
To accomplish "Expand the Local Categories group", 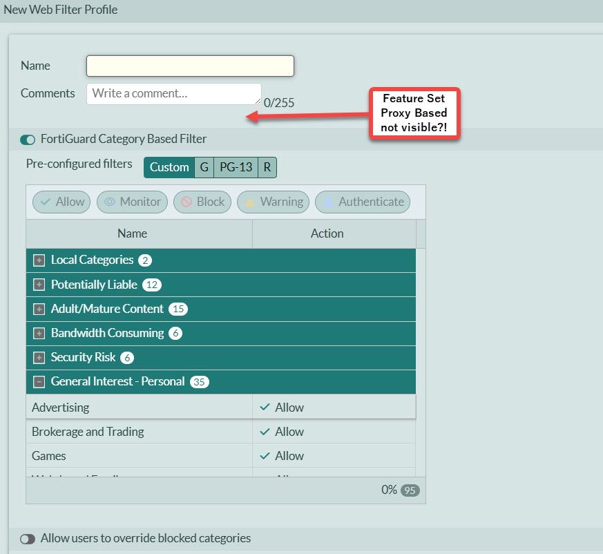I will tap(39, 260).
